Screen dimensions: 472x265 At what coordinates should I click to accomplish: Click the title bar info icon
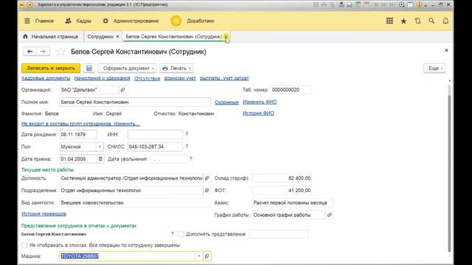point(419,4)
